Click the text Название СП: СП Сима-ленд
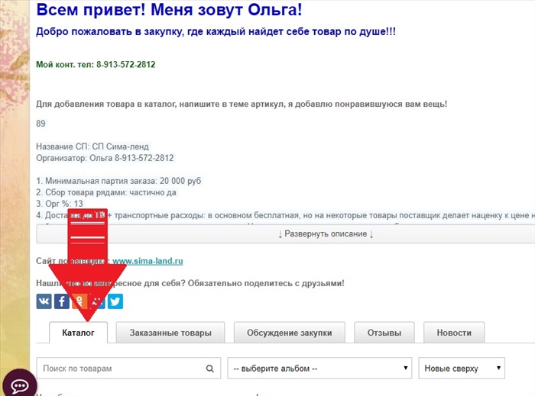This screenshot has width=535, height=396. (x=92, y=146)
